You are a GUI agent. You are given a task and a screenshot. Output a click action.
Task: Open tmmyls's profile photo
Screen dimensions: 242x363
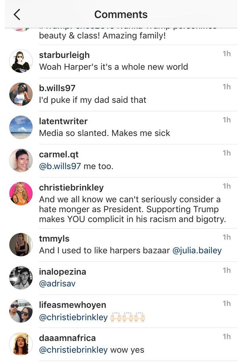(x=21, y=245)
